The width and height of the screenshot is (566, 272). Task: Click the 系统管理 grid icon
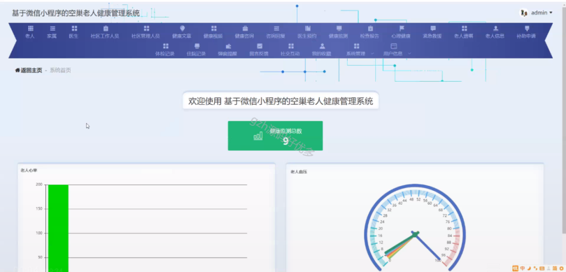(x=357, y=46)
